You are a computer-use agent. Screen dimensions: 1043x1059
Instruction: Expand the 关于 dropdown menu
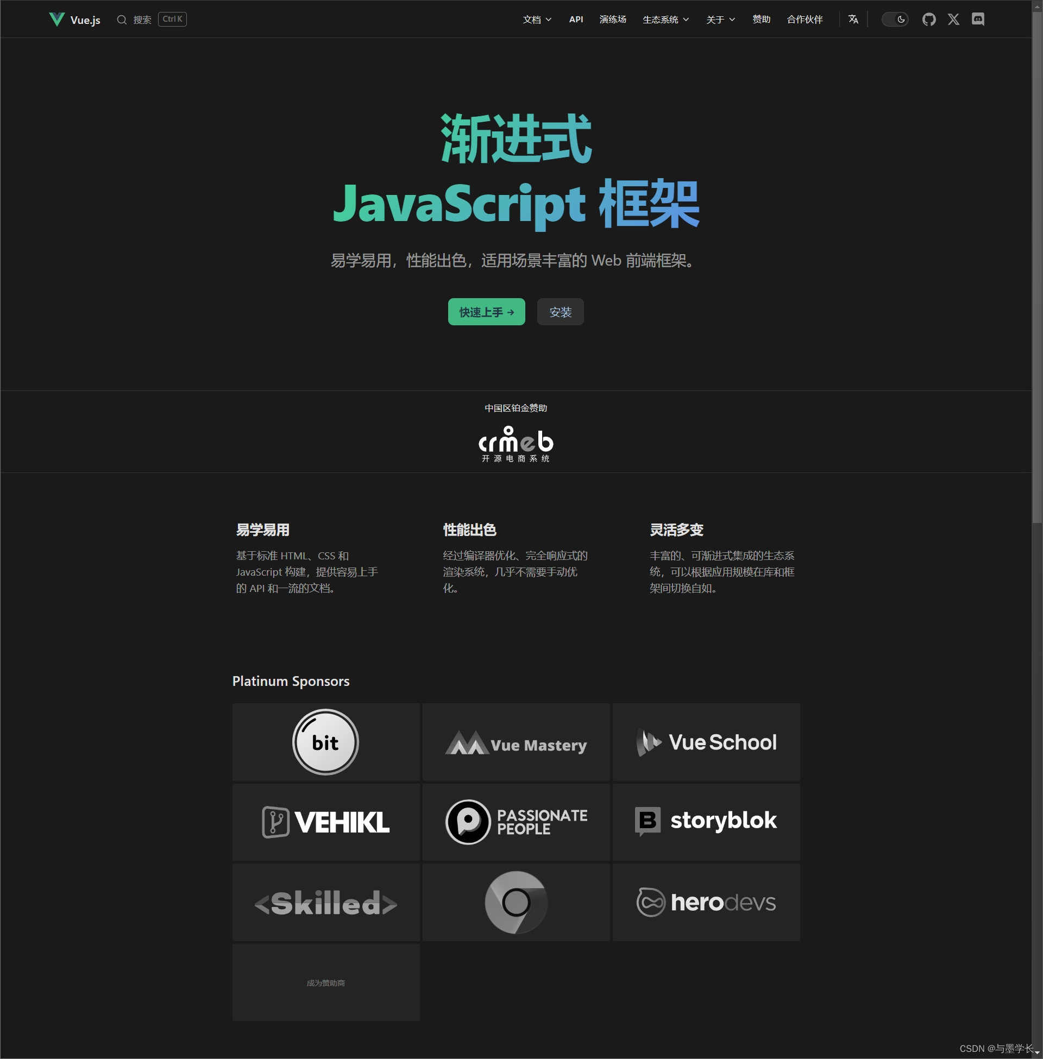click(720, 20)
